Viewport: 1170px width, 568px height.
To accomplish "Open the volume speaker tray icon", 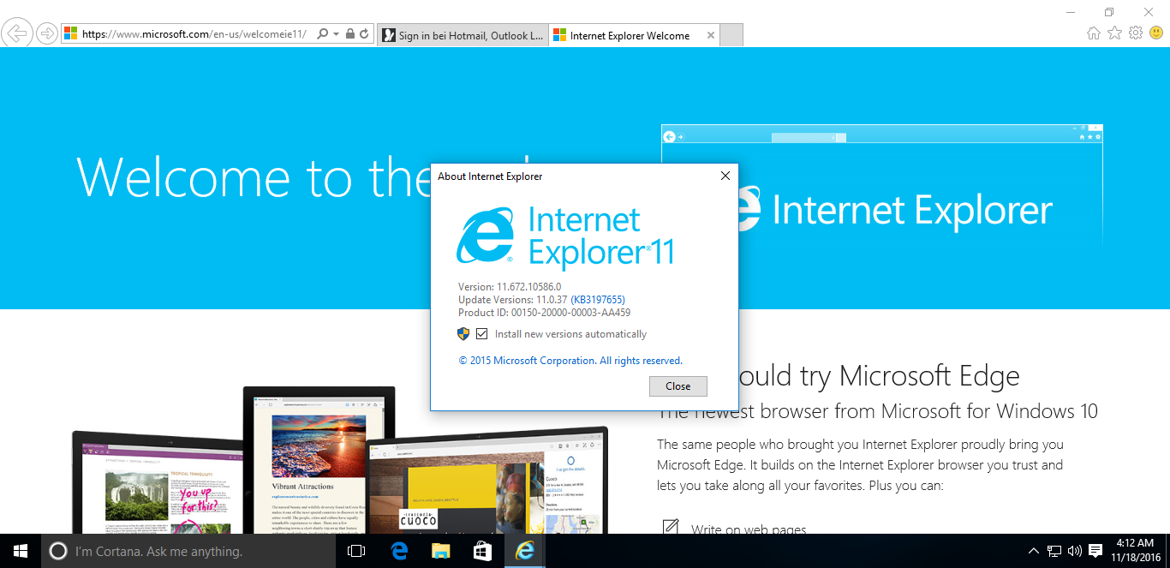I will tap(1075, 551).
